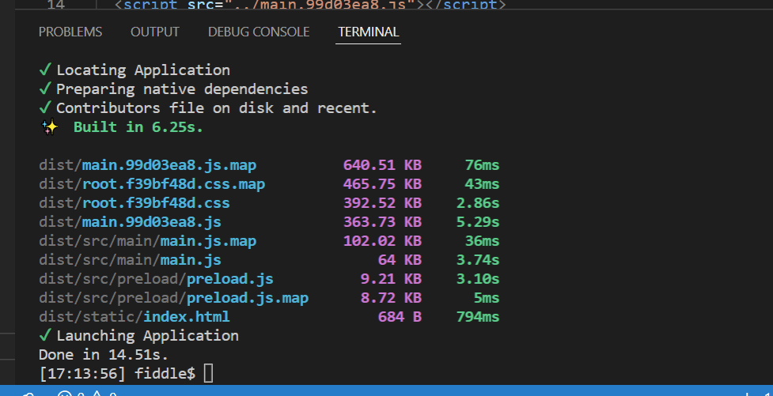Click the 392.52 KB size value
The height and width of the screenshot is (396, 773).
click(x=383, y=203)
